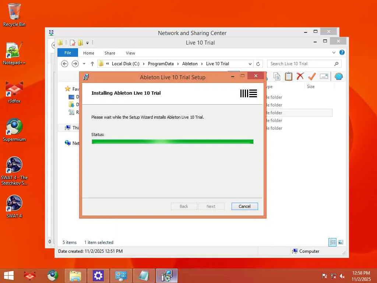Expand the address bar history dropdown
This screenshot has width=377, height=283.
pyautogui.click(x=250, y=64)
